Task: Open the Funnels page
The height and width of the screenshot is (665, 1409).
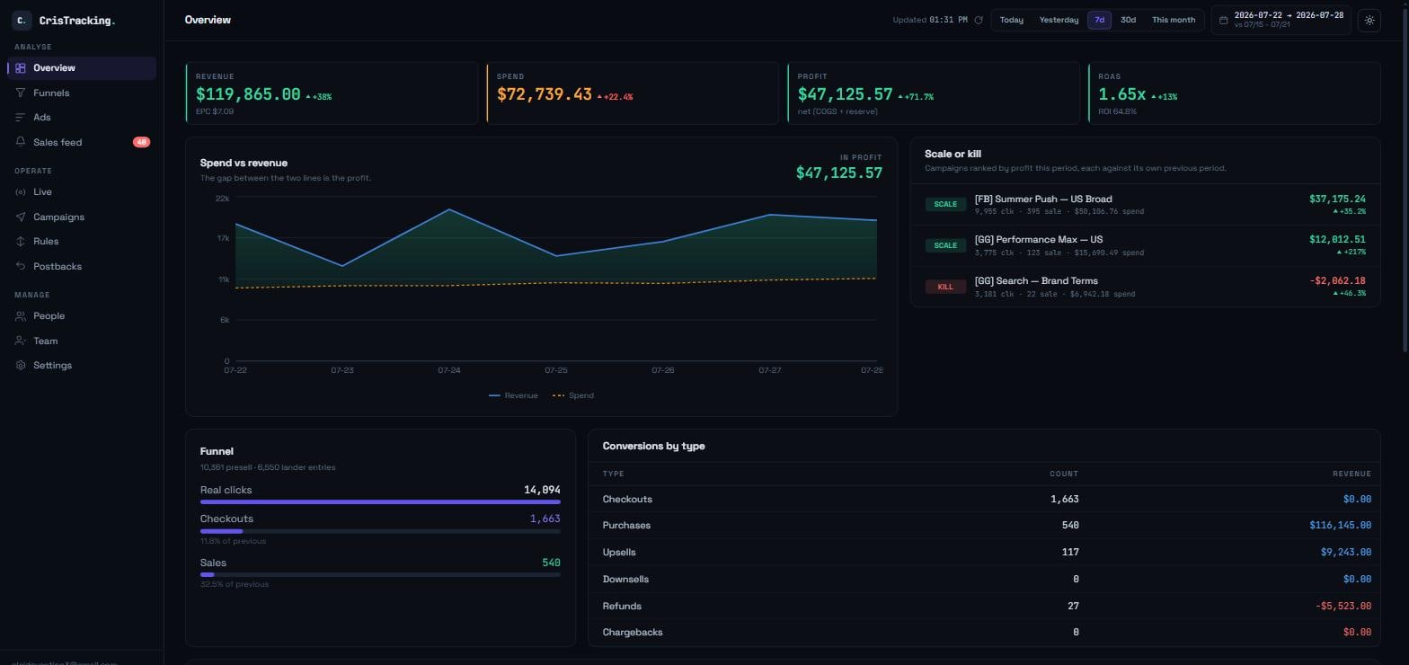Action: click(x=82, y=93)
